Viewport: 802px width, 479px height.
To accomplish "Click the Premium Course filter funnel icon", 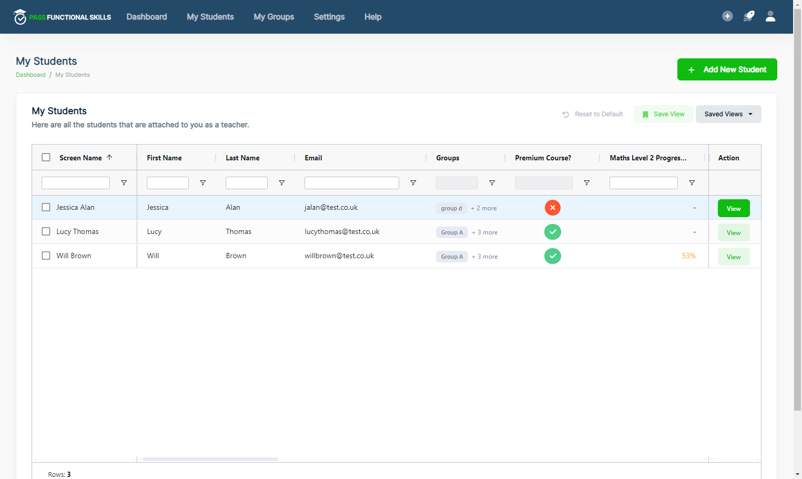I will 587,183.
